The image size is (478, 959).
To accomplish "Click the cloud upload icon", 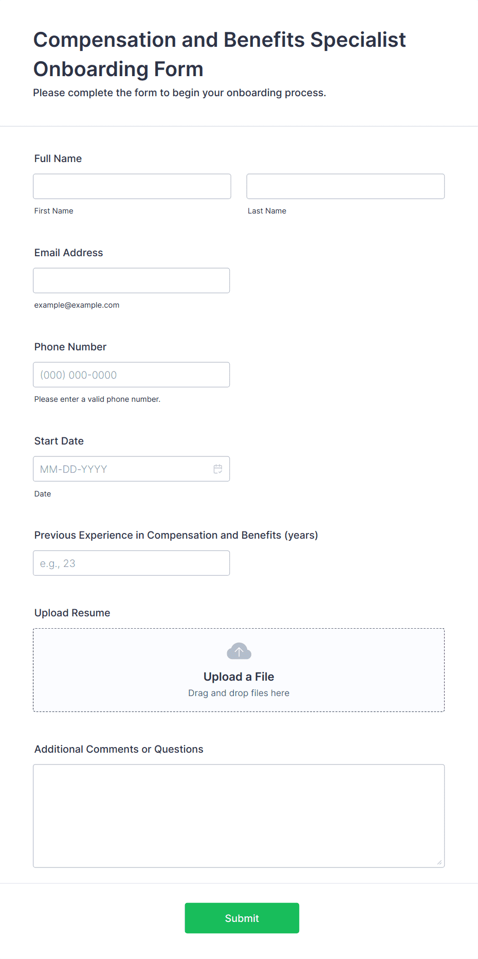I will point(239,651).
